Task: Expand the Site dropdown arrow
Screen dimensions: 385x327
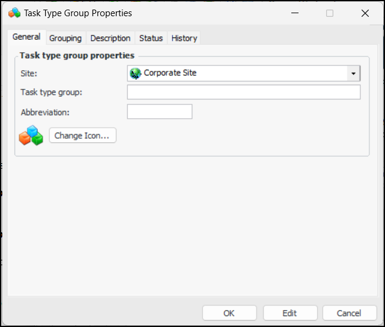Action: point(353,73)
